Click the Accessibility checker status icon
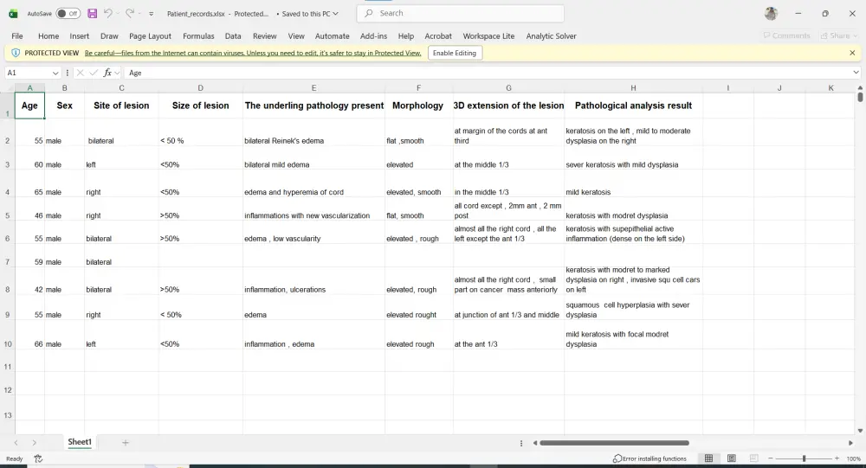This screenshot has width=866, height=468. (x=38, y=458)
